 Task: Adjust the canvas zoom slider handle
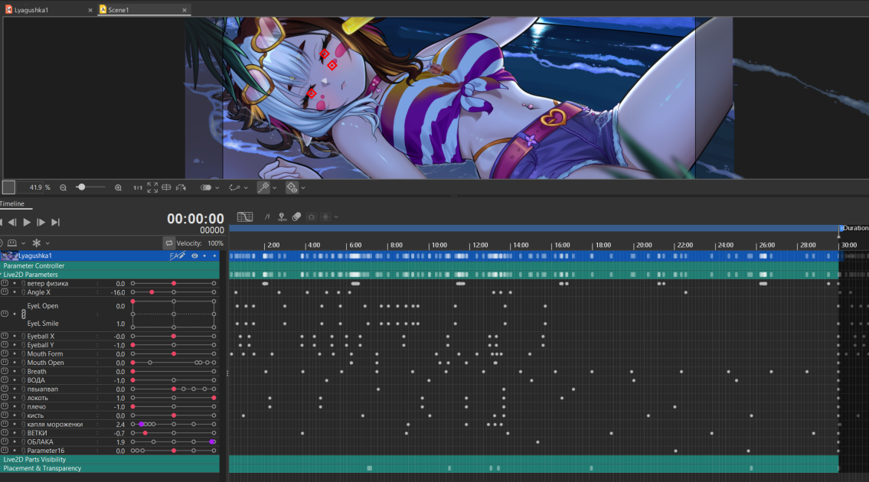81,187
